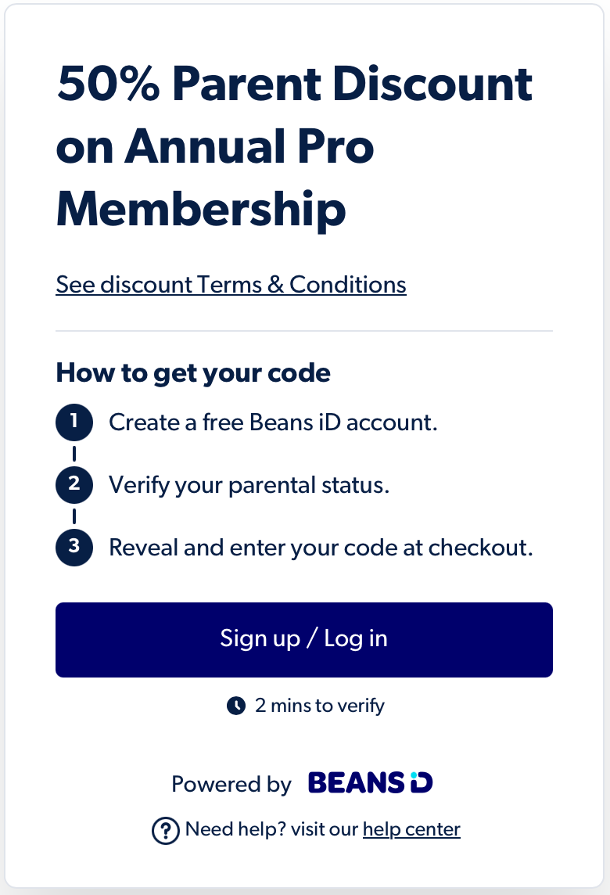Click the 2 mins to verify label
The height and width of the screenshot is (895, 610).
pos(320,706)
